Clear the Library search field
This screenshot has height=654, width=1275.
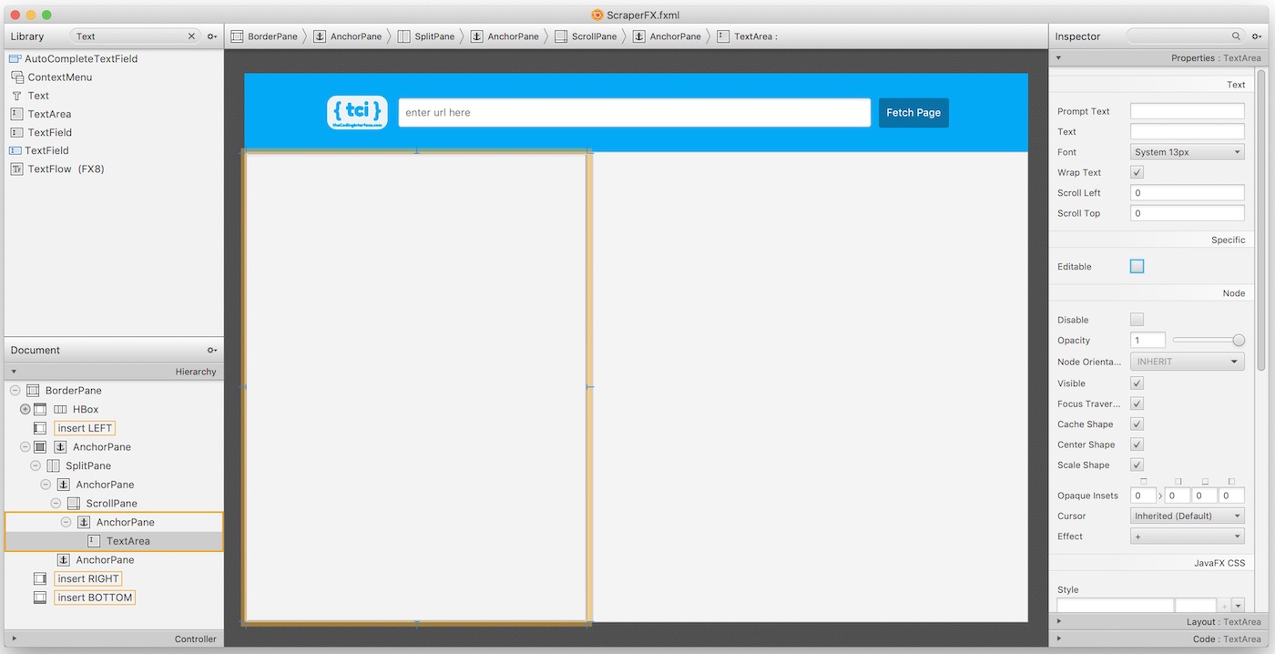pyautogui.click(x=190, y=36)
